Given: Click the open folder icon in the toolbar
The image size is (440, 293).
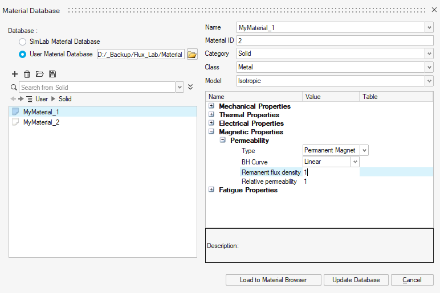Looking at the screenshot, I should pyautogui.click(x=39, y=75).
